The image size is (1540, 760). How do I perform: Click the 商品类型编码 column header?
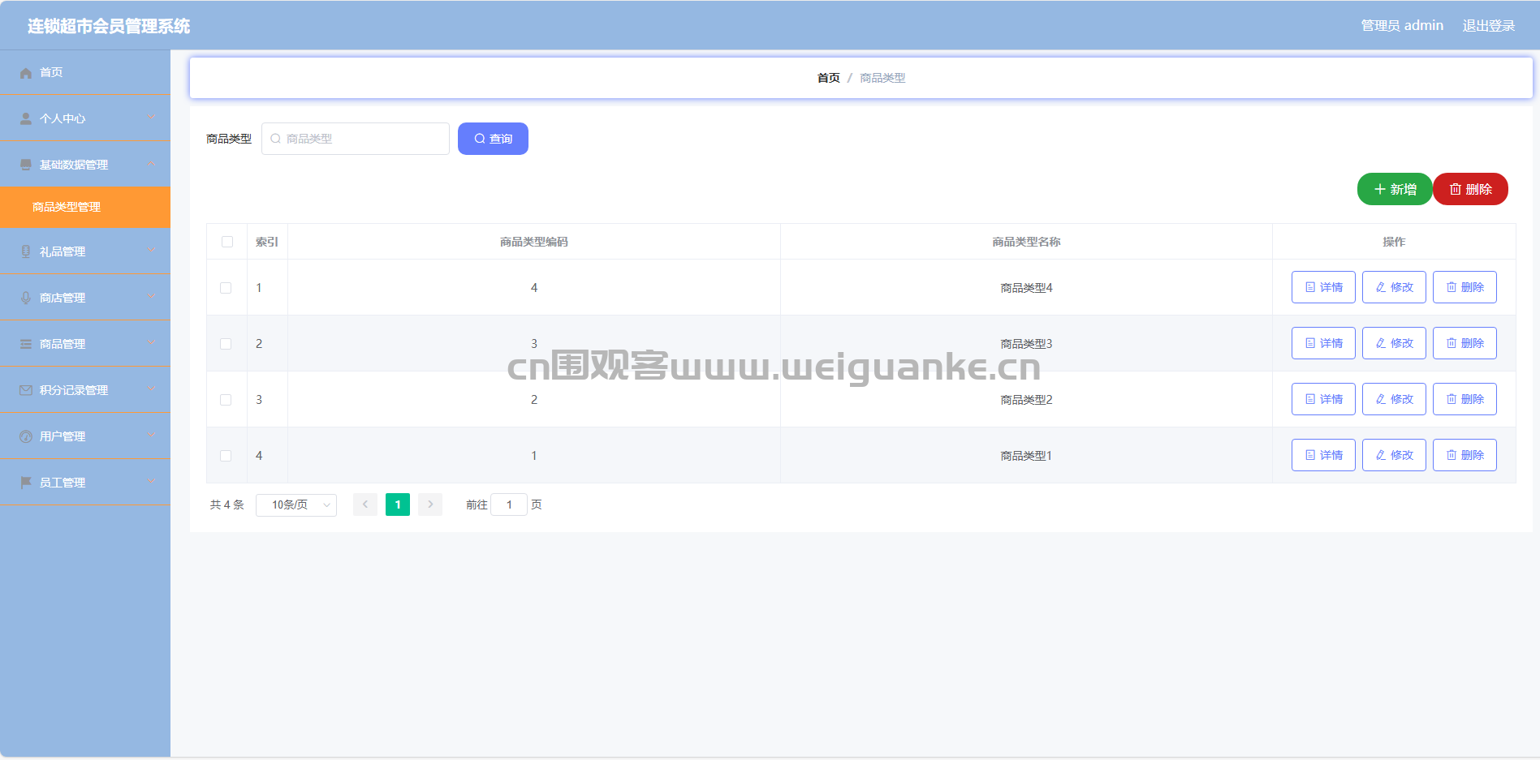click(x=534, y=242)
